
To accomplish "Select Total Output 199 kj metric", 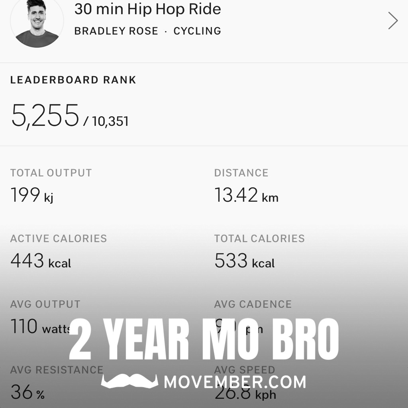I will pyautogui.click(x=32, y=195).
